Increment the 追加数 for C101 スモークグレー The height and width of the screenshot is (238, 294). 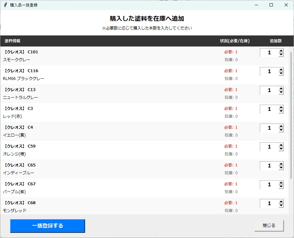(281, 50)
